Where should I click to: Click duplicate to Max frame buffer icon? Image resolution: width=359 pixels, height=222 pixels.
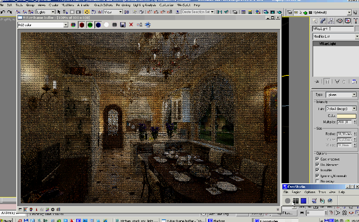(x=139, y=25)
